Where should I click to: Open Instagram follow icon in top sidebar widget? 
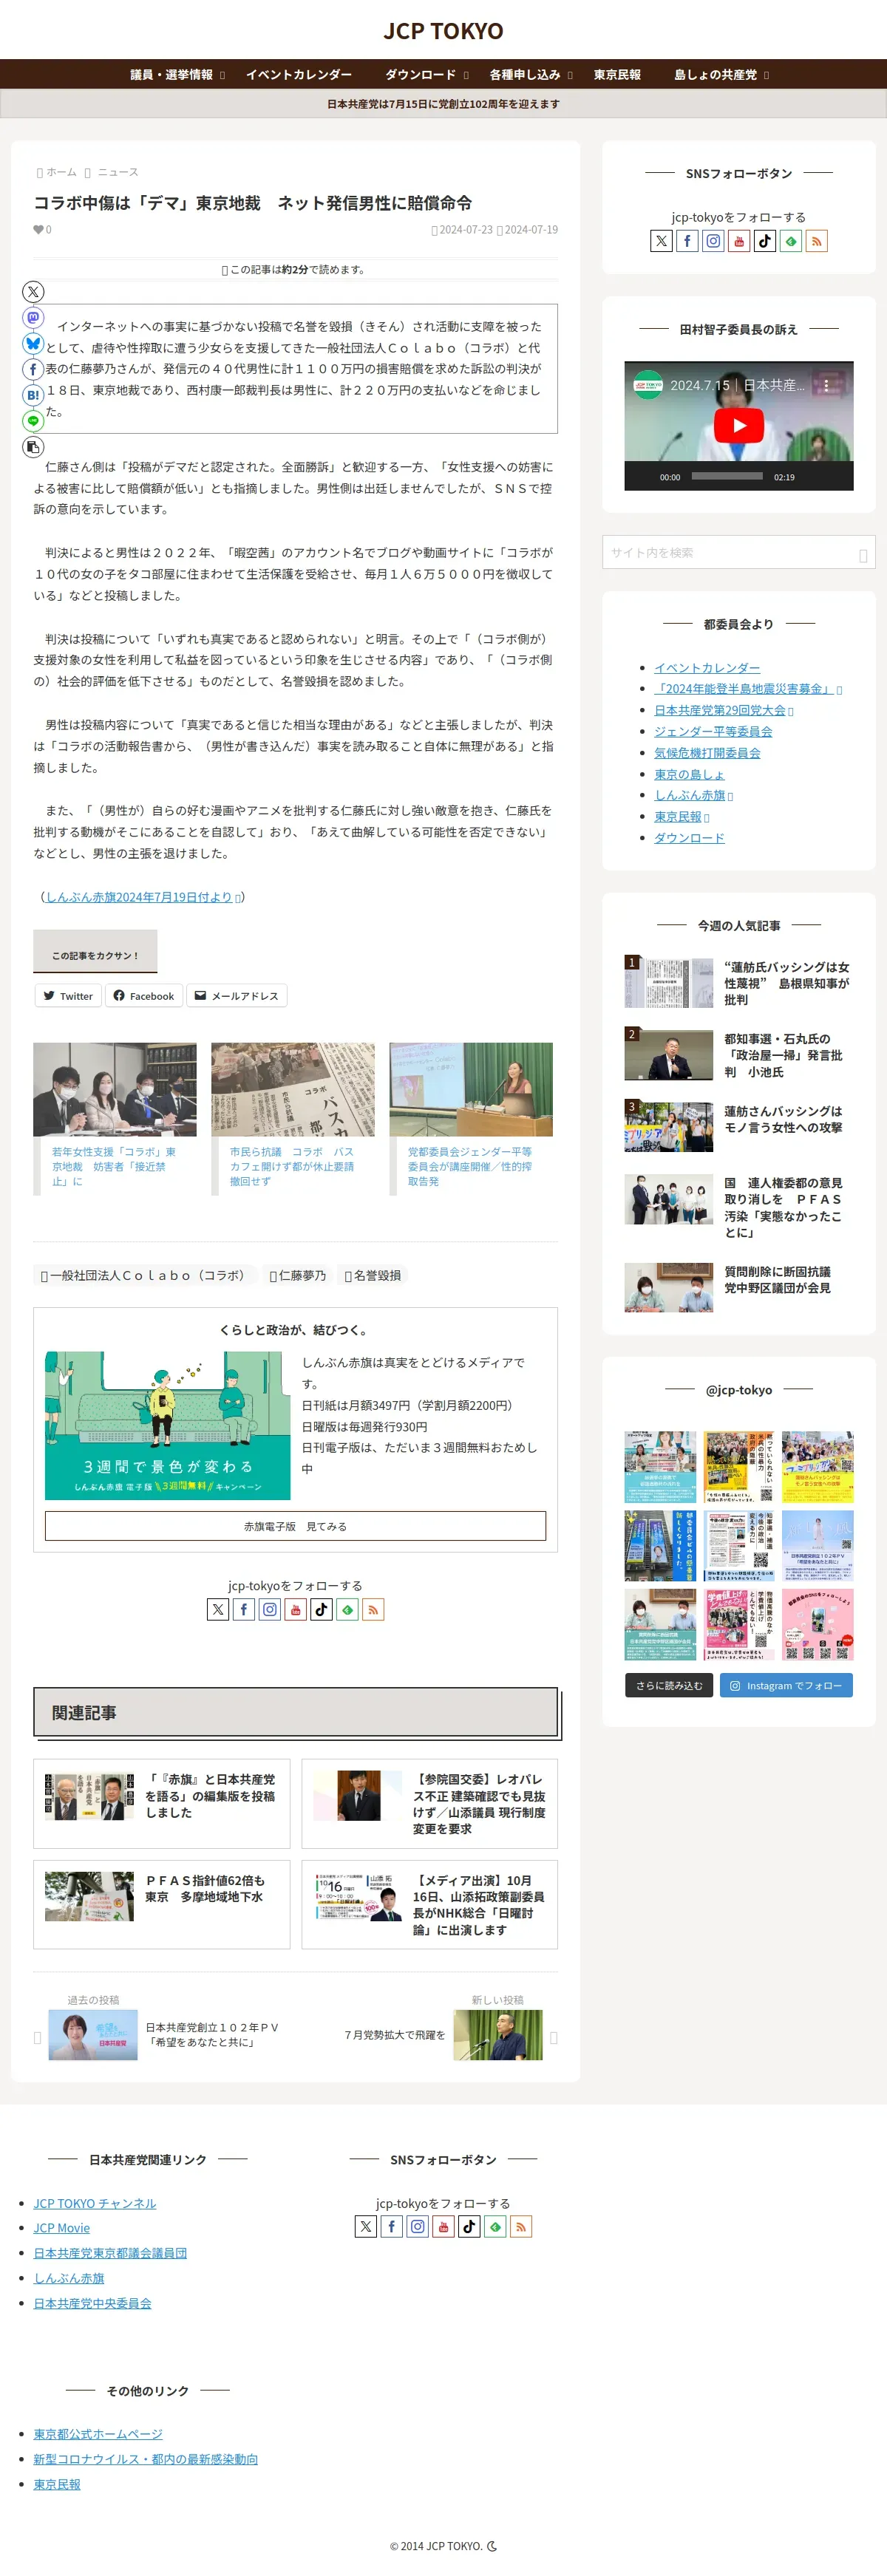point(713,241)
